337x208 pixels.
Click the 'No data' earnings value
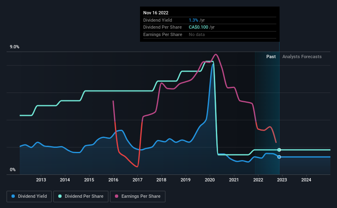pos(197,34)
